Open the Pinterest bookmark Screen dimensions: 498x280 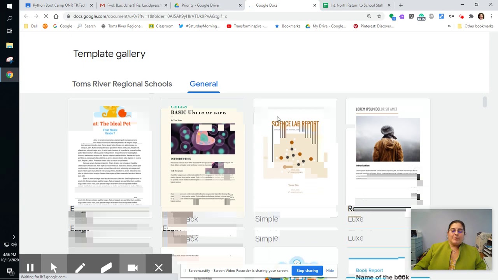pos(373,26)
